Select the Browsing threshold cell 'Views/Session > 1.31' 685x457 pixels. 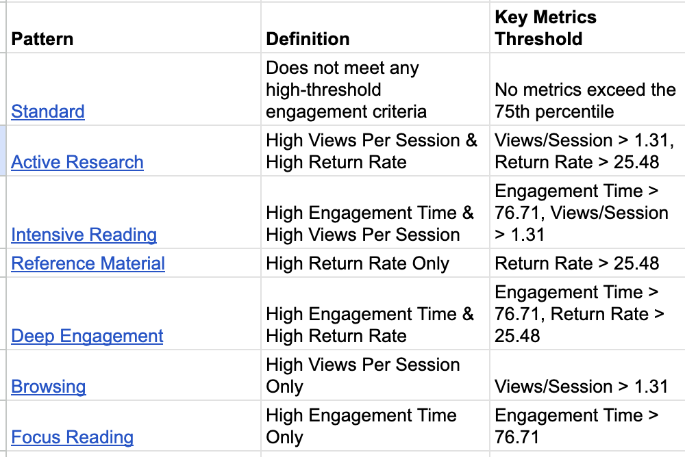click(581, 387)
